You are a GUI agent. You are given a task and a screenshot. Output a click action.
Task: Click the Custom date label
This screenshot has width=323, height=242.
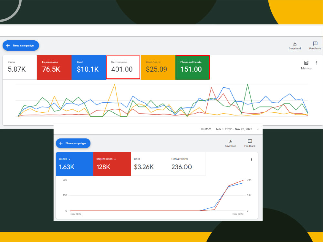click(x=206, y=129)
